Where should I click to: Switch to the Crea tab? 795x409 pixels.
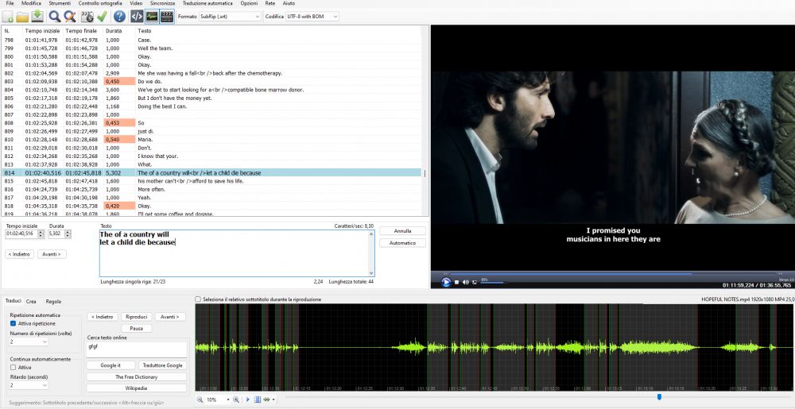(31, 301)
